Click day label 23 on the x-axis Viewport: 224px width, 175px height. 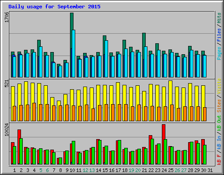coord(157,170)
